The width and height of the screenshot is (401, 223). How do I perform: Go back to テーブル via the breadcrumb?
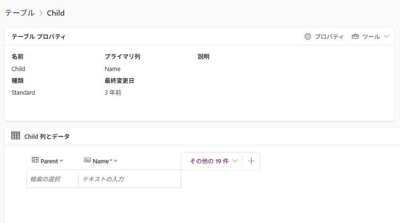20,13
